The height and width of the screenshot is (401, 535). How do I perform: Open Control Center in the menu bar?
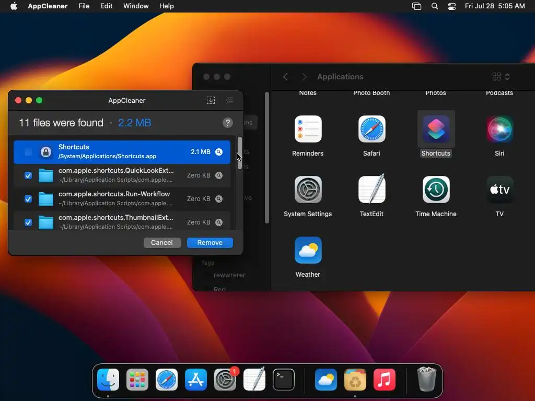pos(452,6)
